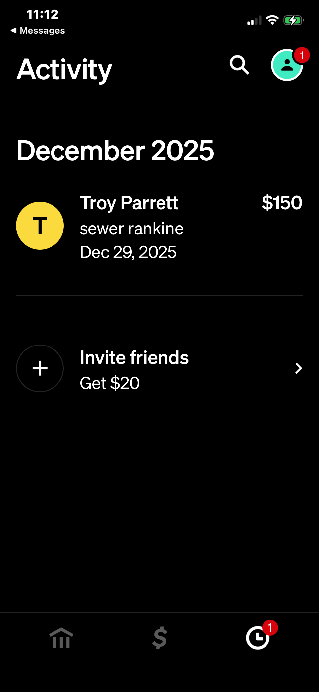Image resolution: width=319 pixels, height=692 pixels.
Task: Expand Invite friends using the right chevron
Action: point(298,368)
